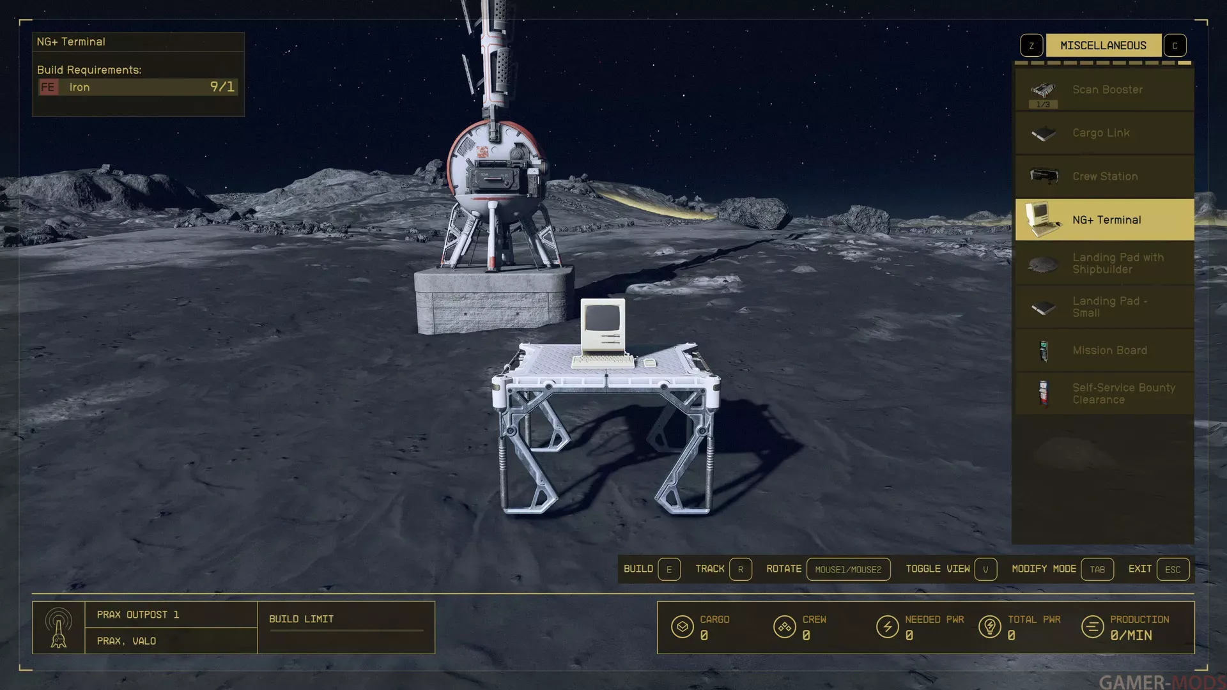Select the Self-Service Bounty Clearance icon
This screenshot has height=690, width=1227.
pyautogui.click(x=1044, y=393)
